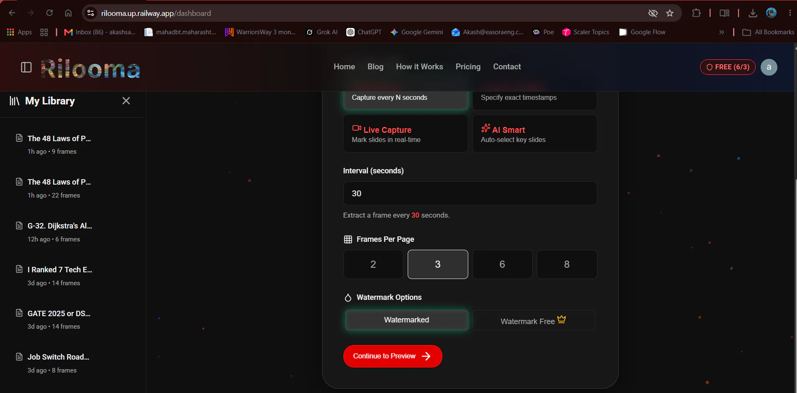Open the ChatGPT bookmark
The width and height of the screenshot is (797, 393).
[364, 32]
